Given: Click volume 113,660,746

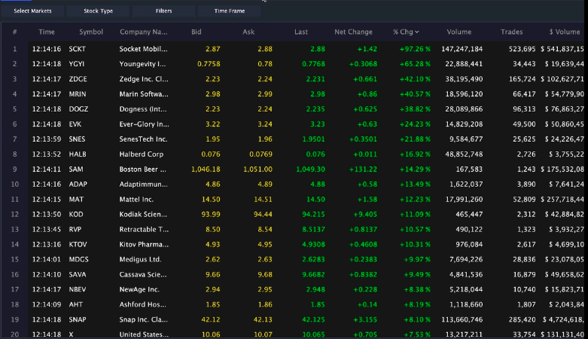Looking at the screenshot, I should (462, 319).
